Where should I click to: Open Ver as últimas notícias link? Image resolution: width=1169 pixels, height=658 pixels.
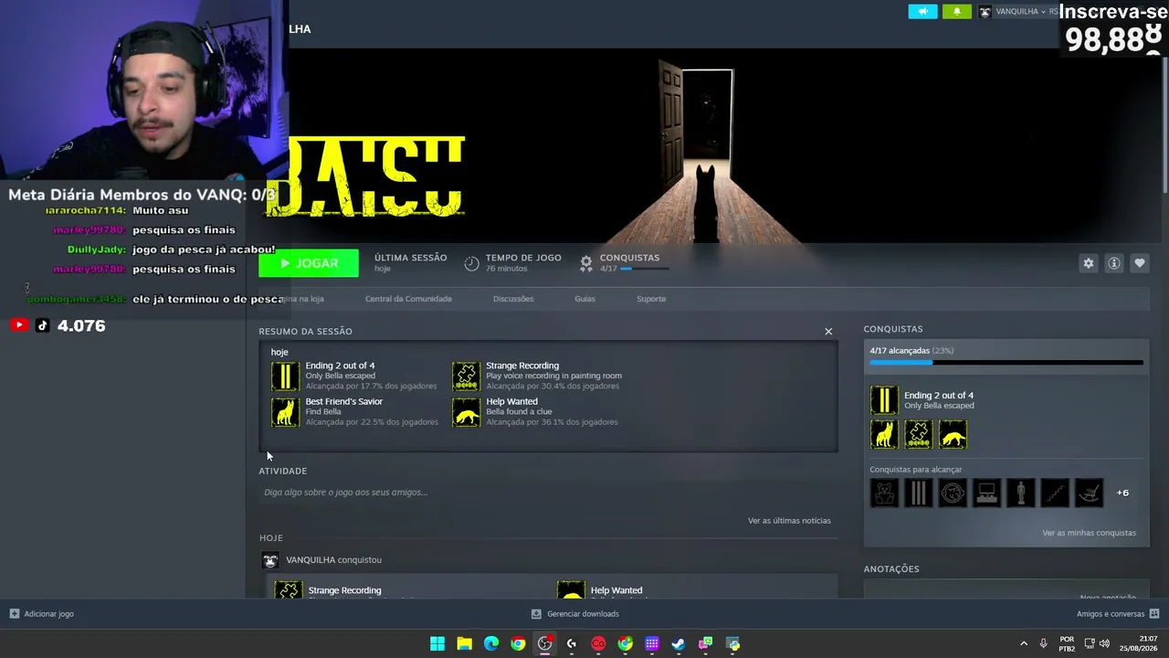click(789, 521)
